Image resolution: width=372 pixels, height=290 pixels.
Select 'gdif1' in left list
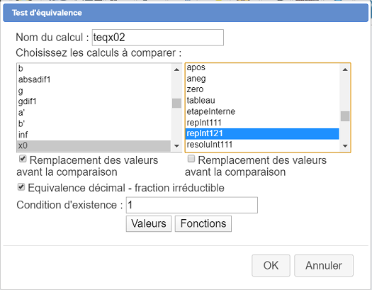pyautogui.click(x=94, y=101)
